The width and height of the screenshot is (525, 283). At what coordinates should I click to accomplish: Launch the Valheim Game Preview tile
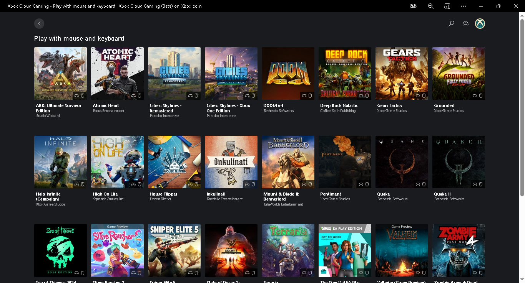click(402, 250)
